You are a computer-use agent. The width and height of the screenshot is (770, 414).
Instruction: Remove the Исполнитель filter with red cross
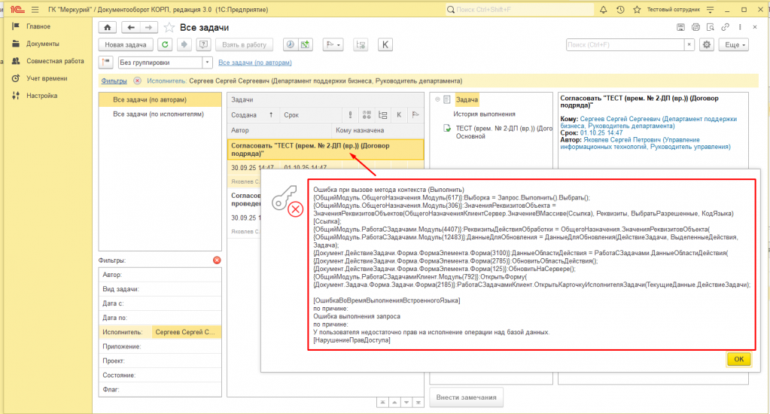click(x=137, y=81)
